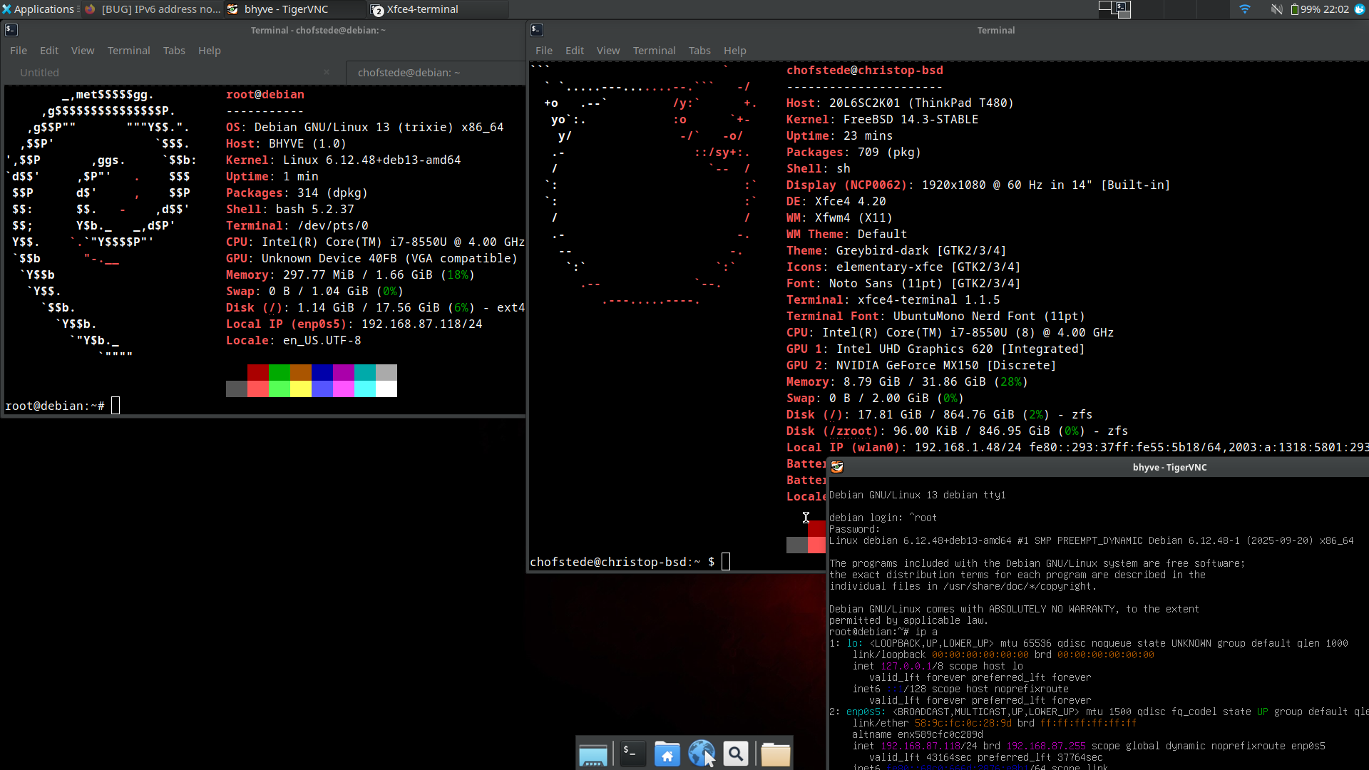Close the 'Untitled' tab with its x button
The width and height of the screenshot is (1369, 770).
click(x=327, y=72)
